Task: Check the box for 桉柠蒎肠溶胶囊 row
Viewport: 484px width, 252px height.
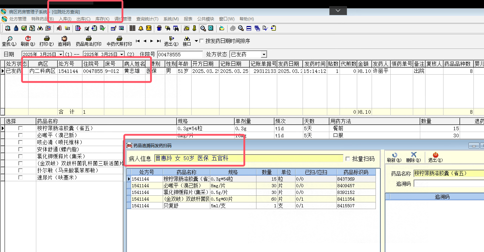Action: click(20, 128)
